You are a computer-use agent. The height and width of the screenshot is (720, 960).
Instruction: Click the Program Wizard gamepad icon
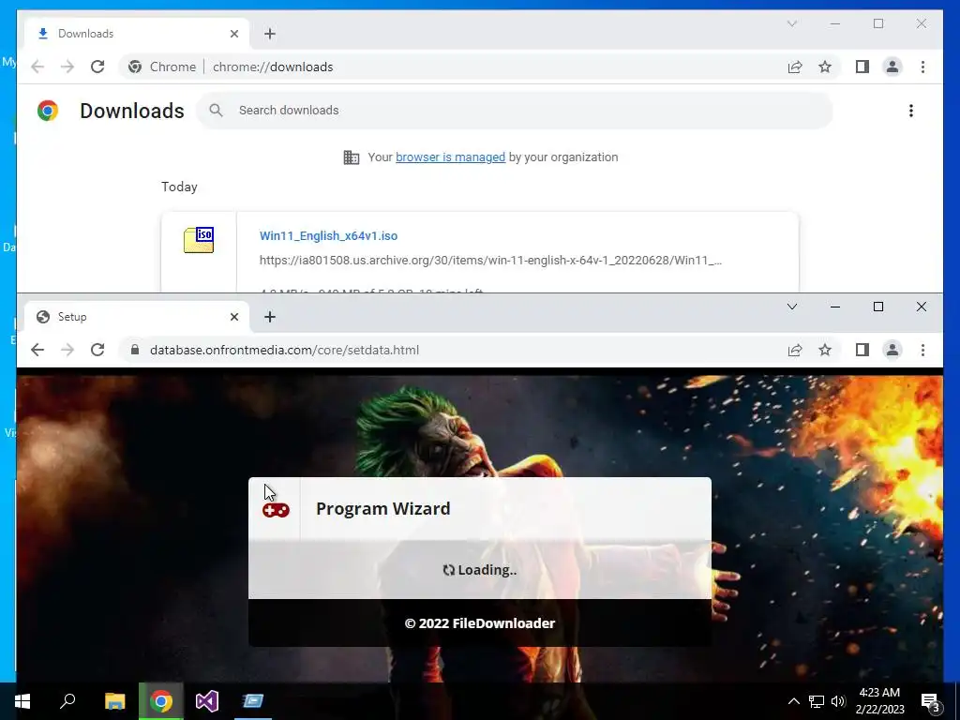(276, 510)
